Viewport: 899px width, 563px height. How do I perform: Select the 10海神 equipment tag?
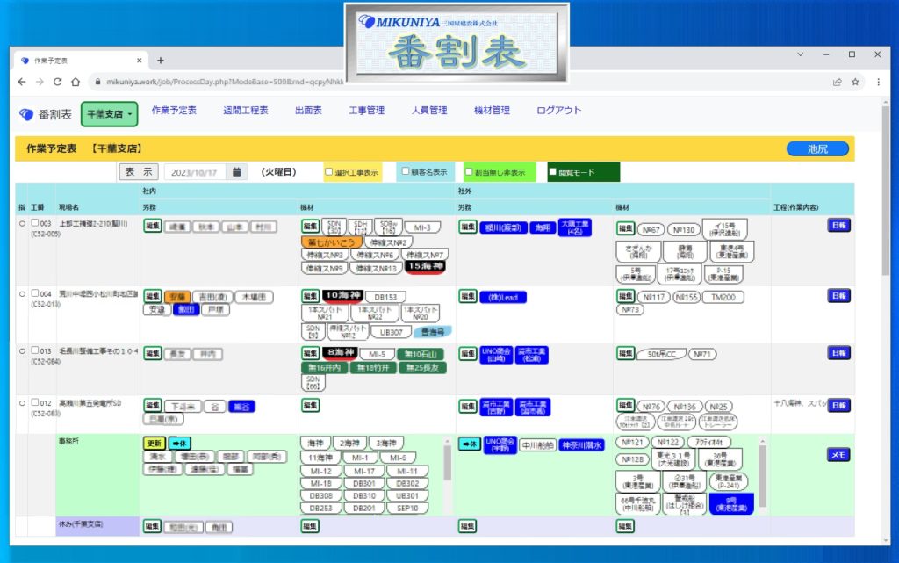pyautogui.click(x=342, y=296)
